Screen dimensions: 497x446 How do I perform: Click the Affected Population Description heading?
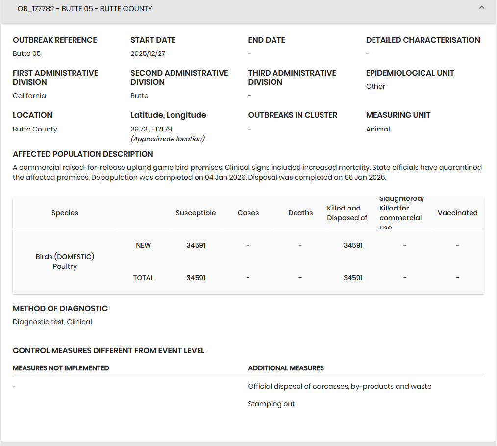click(83, 154)
